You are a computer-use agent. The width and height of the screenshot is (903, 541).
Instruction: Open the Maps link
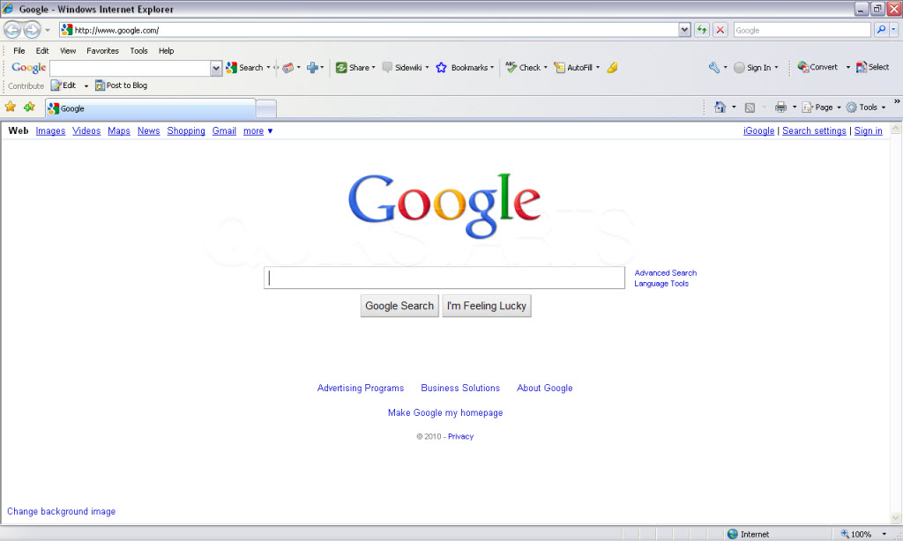click(119, 130)
